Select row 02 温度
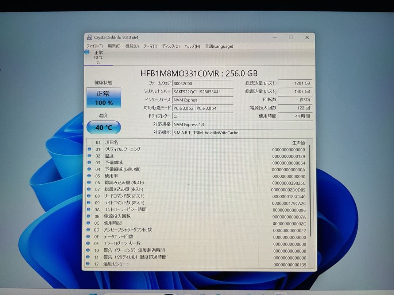This screenshot has height=295, width=394. (197, 156)
